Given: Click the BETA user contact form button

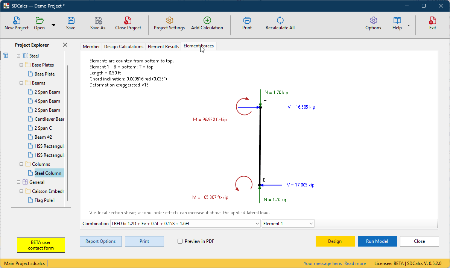Looking at the screenshot, I should (41, 245).
